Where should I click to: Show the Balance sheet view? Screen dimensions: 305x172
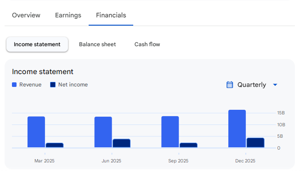(97, 44)
